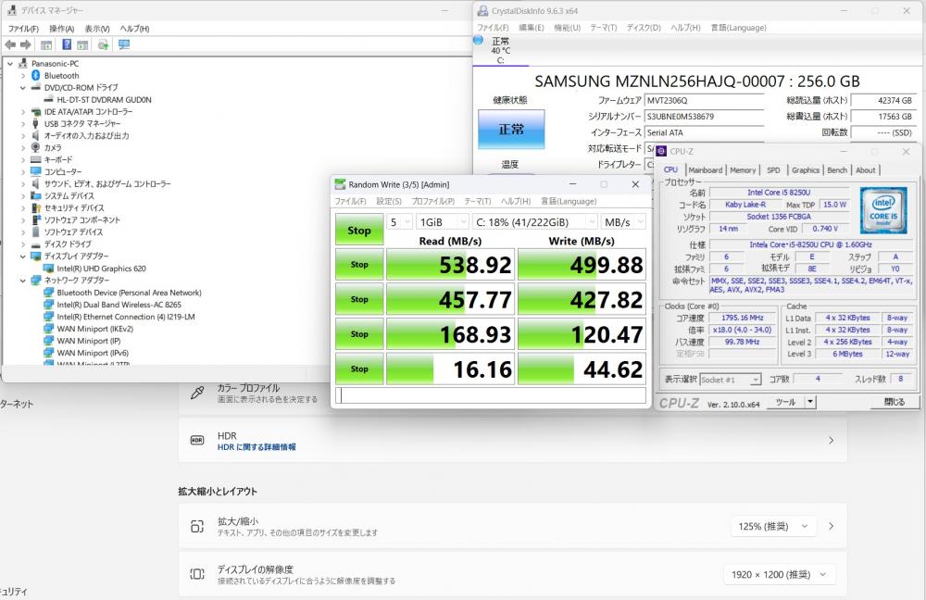Switch to the Memory tab in CPU-Z

[x=743, y=170]
